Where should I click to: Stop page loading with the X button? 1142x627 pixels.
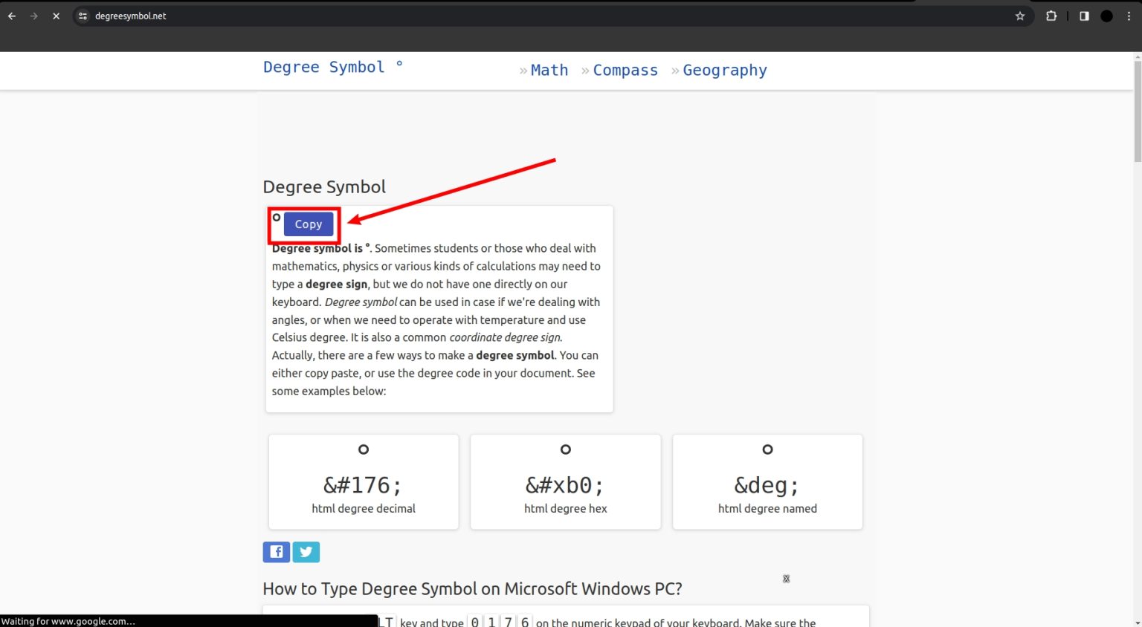click(56, 16)
